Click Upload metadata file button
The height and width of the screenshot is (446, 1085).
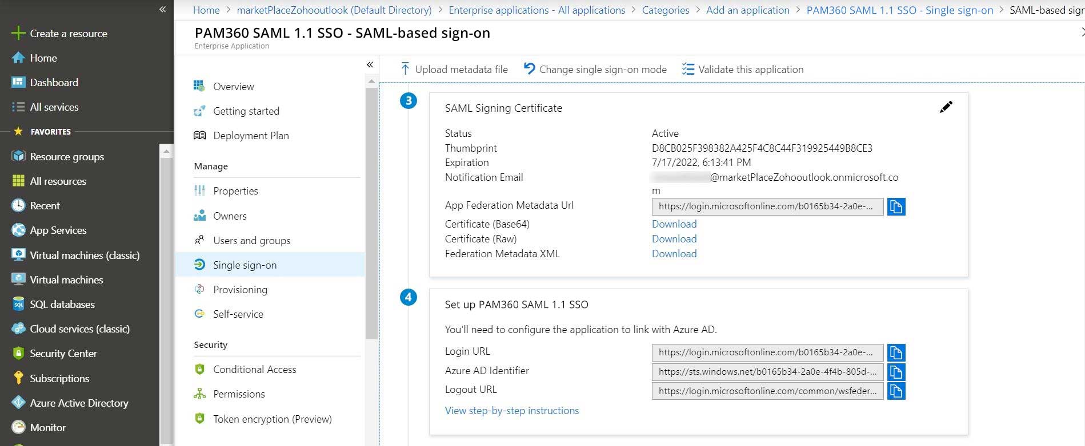pyautogui.click(x=454, y=70)
